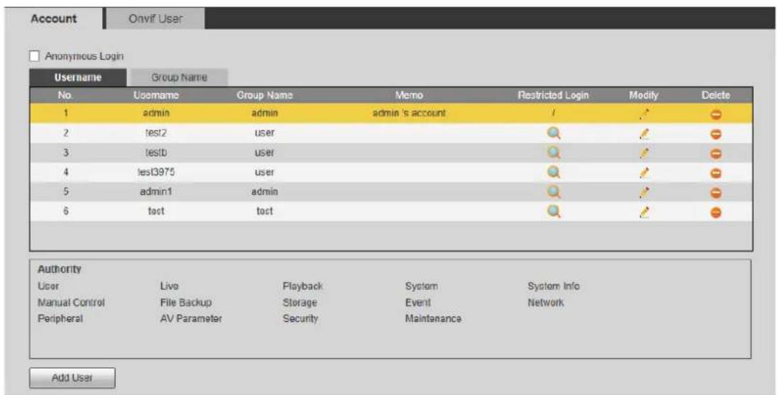This screenshot has width=777, height=395.
Task: Click the AV Parameter authority entry
Action: pyautogui.click(x=191, y=319)
